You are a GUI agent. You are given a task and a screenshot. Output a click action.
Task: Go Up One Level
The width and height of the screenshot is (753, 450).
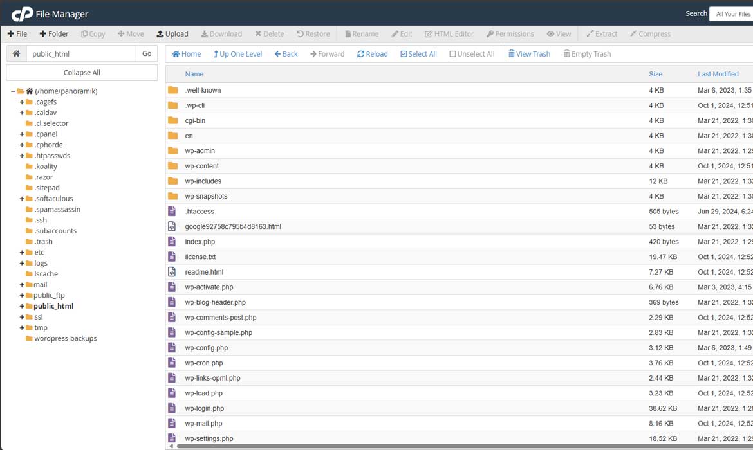click(x=237, y=54)
